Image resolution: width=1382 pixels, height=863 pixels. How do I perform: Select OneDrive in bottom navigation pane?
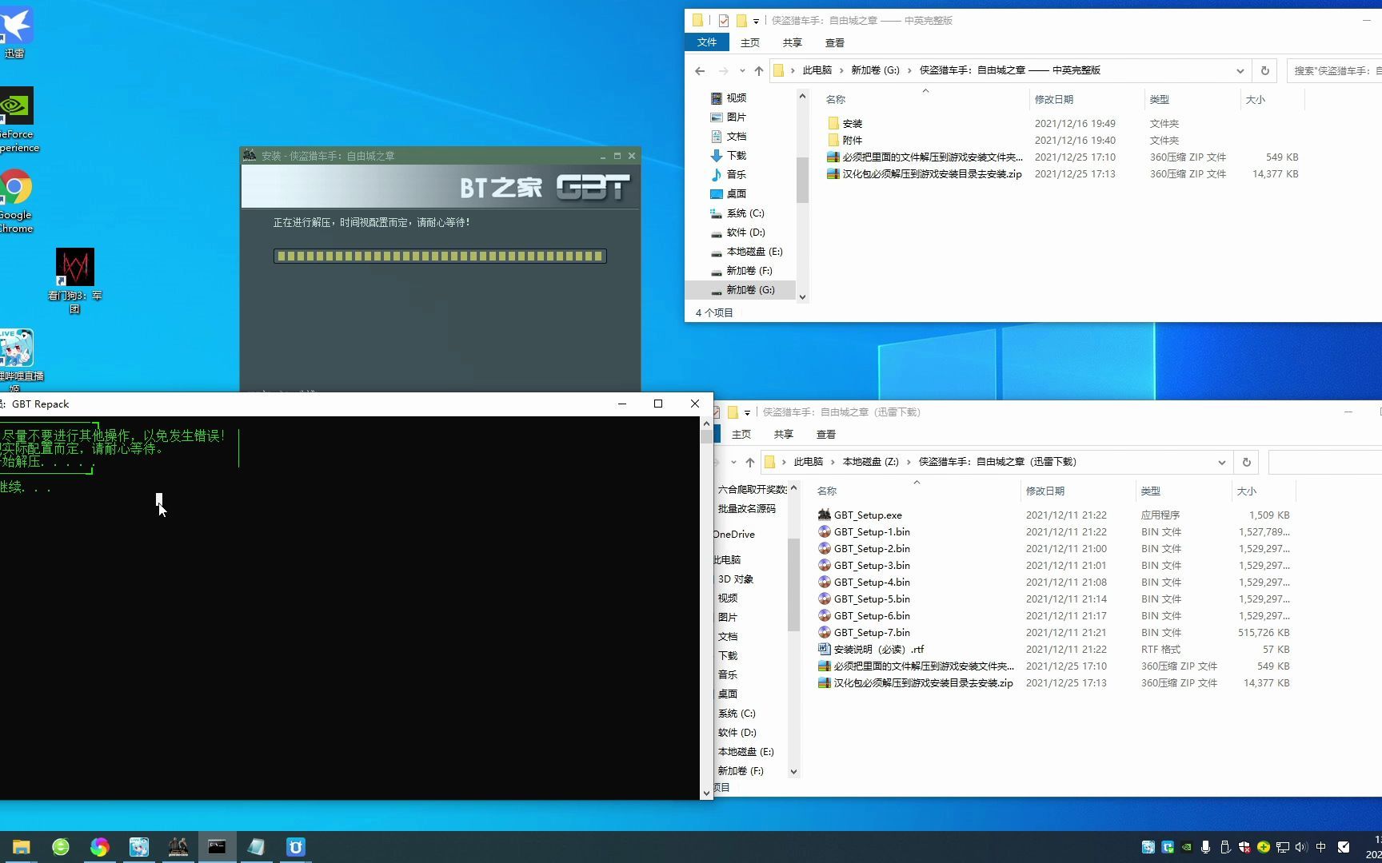[x=733, y=535]
